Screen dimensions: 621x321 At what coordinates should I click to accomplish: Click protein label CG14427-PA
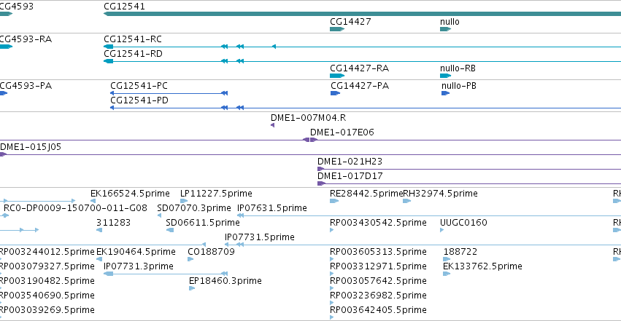(360, 86)
